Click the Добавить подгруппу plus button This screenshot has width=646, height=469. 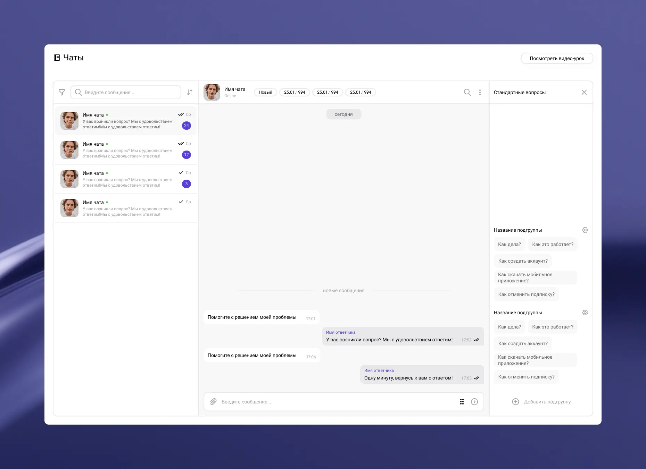[516, 402]
